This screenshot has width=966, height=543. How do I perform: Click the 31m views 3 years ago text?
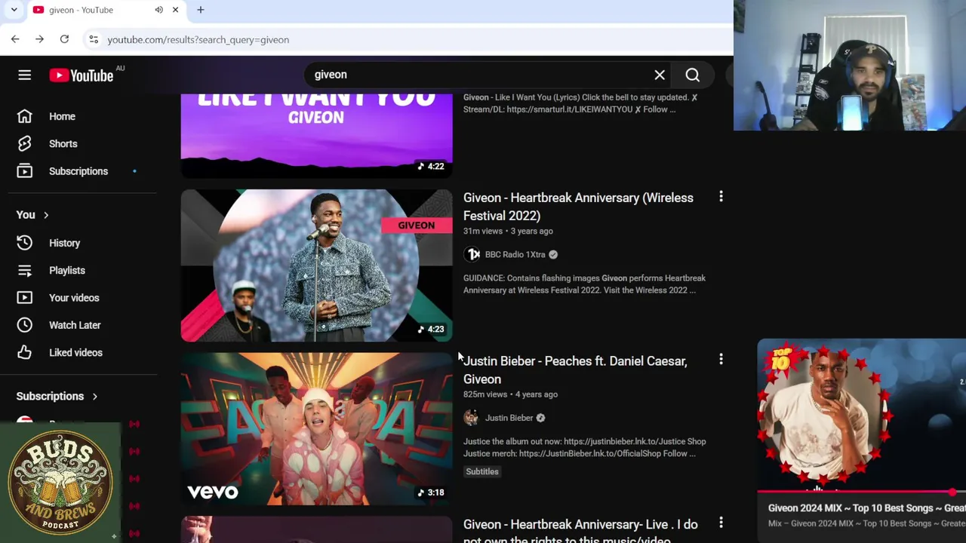(x=508, y=231)
